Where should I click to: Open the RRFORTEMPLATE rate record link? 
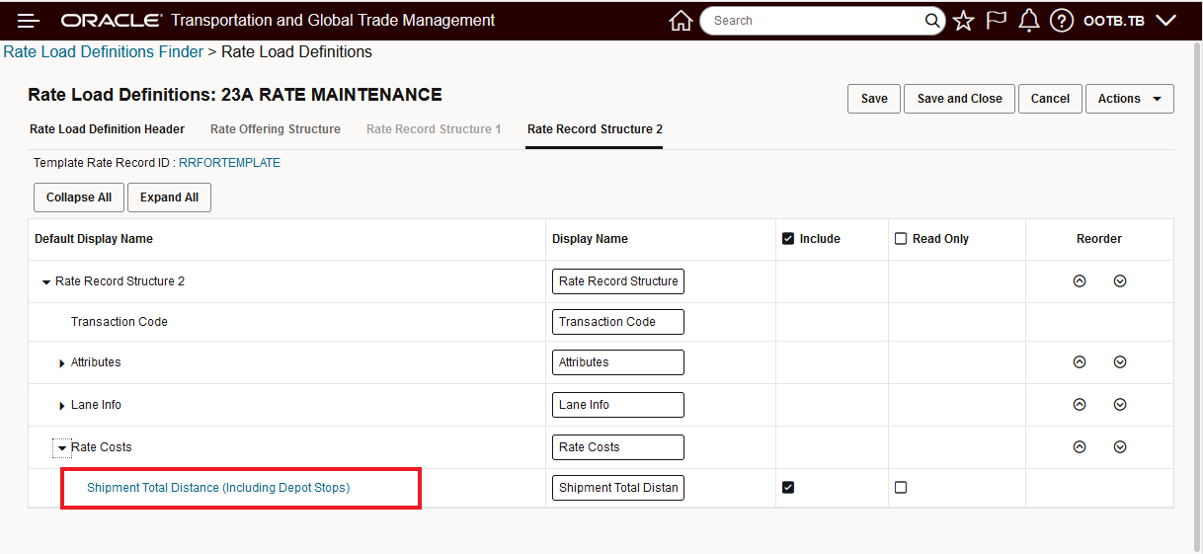pyautogui.click(x=229, y=163)
